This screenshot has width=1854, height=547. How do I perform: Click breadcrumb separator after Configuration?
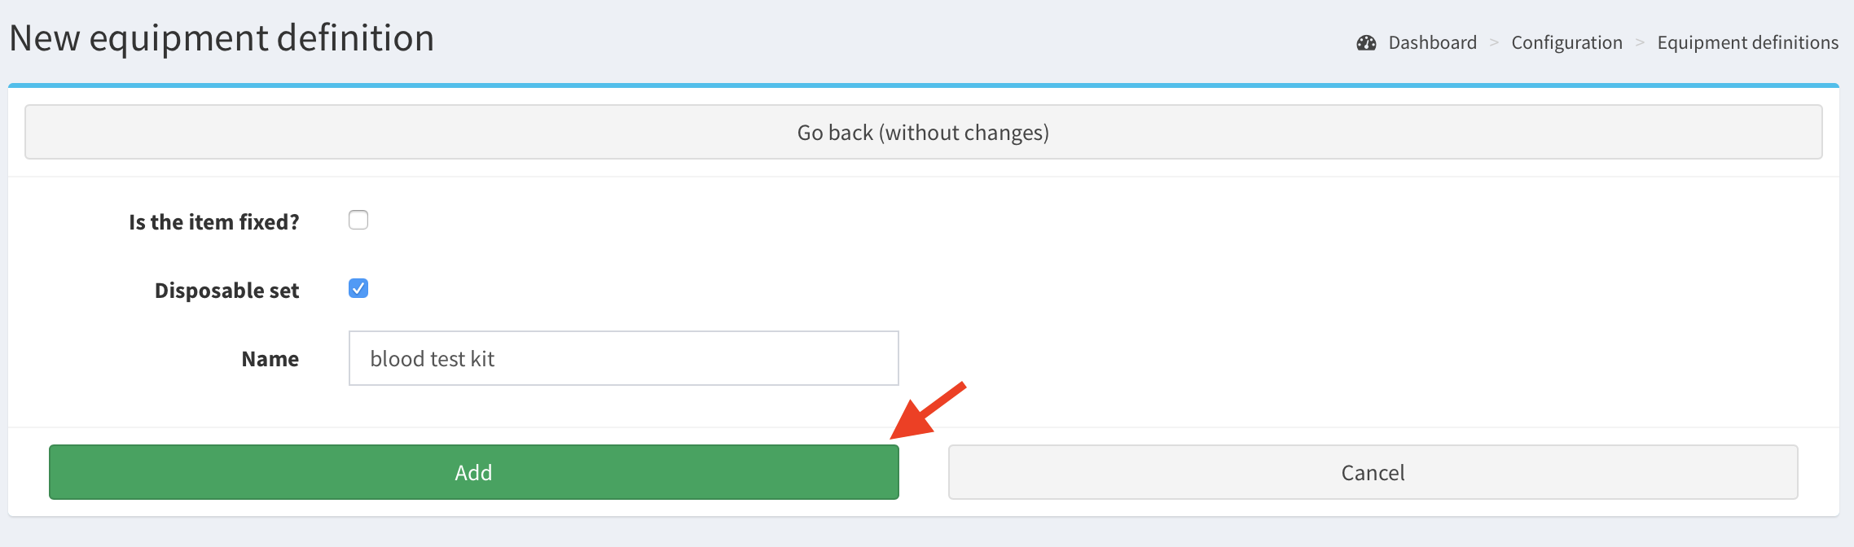coord(1640,43)
